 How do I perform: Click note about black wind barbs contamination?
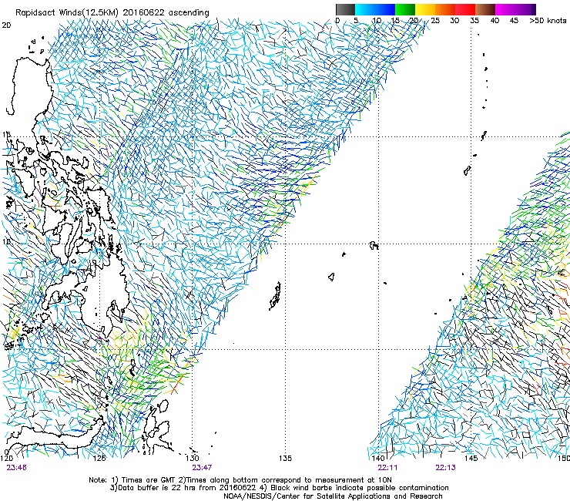coord(354,488)
